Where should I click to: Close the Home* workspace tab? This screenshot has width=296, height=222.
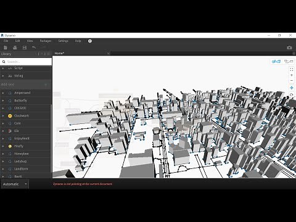[x=109, y=54]
